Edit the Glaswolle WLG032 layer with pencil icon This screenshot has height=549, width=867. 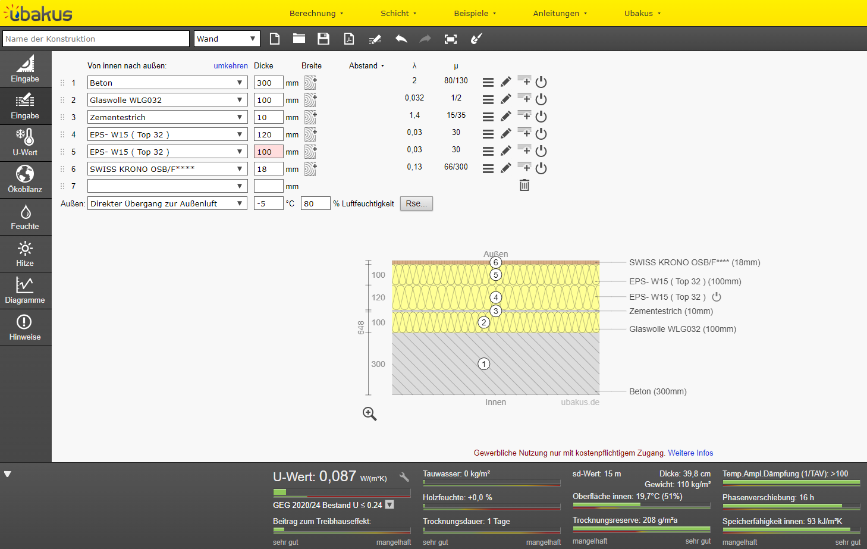(x=505, y=99)
